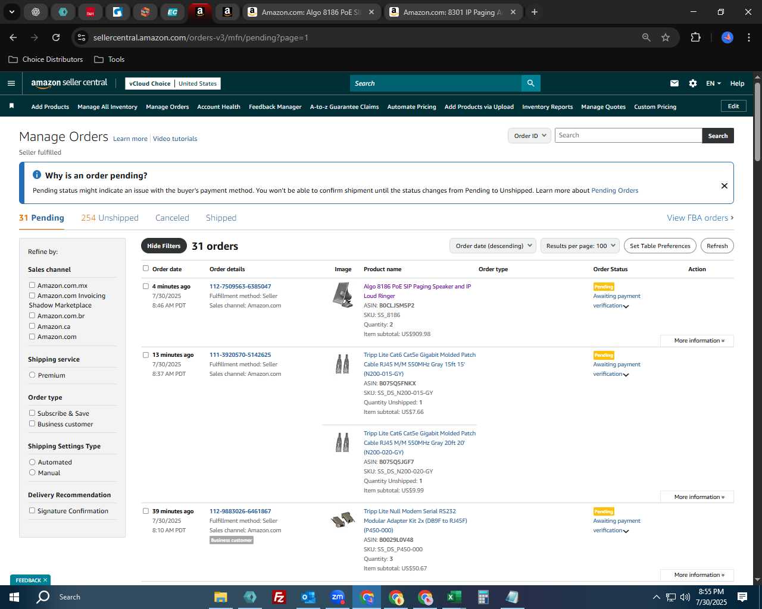The width and height of the screenshot is (762, 609).
Task: Toggle the select-all orders checkbox
Action: (x=146, y=268)
